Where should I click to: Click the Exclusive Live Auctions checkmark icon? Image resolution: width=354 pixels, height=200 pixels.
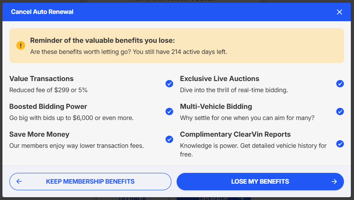pos(340,84)
